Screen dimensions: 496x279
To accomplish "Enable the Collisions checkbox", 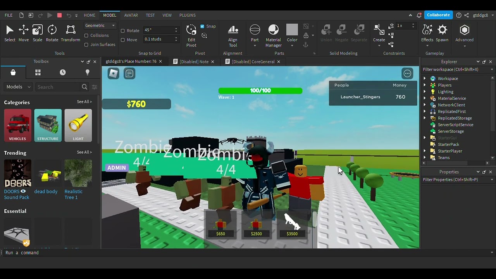I will 86,35.
